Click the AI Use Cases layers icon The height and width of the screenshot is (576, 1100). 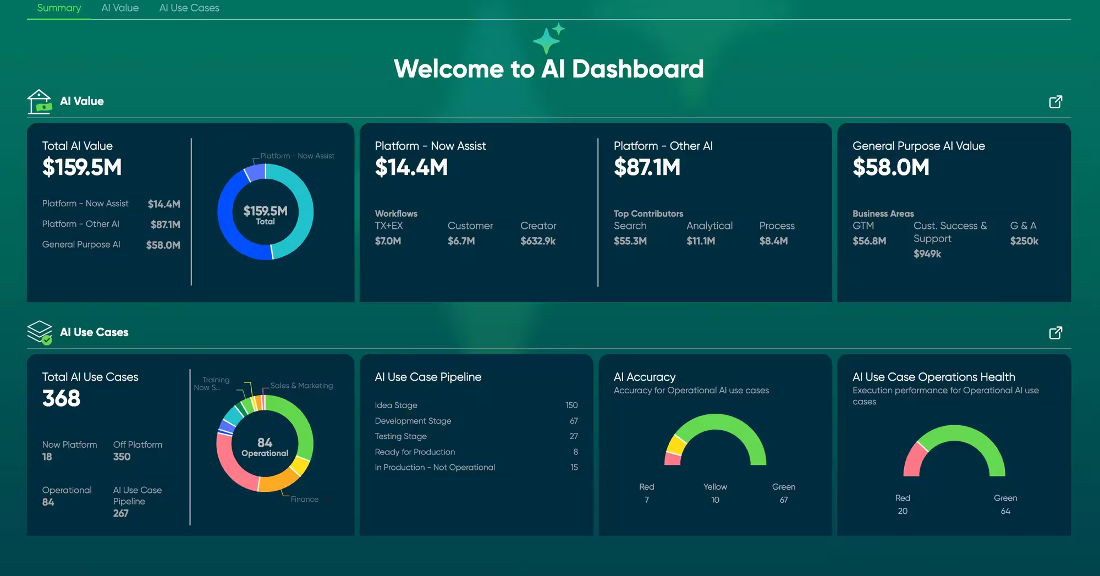click(40, 332)
